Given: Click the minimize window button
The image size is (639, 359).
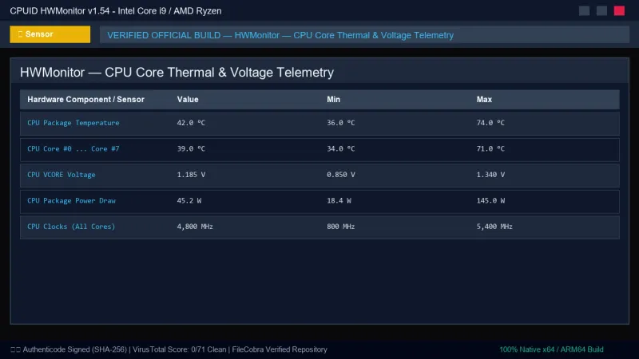Looking at the screenshot, I should (x=584, y=11).
